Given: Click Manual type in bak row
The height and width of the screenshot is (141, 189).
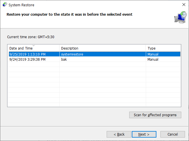Looking at the screenshot, I should pos(153,60).
